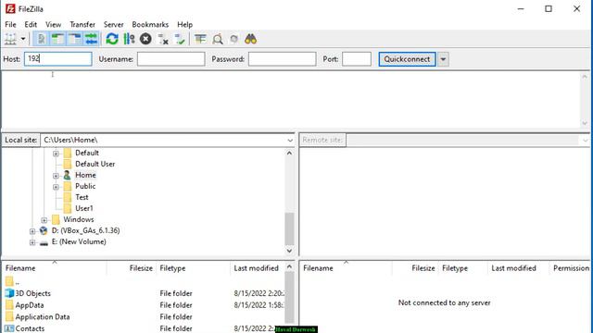
Task: Disconnect from the current server
Action: (163, 39)
